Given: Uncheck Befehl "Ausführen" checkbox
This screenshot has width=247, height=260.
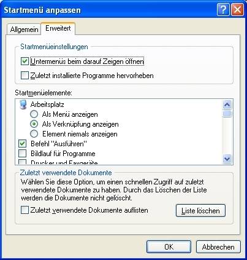Looking at the screenshot, I should (23, 143).
